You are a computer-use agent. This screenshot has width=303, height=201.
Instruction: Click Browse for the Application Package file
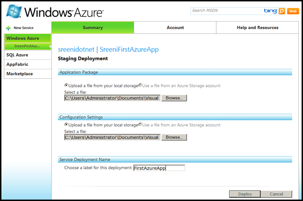[x=174, y=98]
